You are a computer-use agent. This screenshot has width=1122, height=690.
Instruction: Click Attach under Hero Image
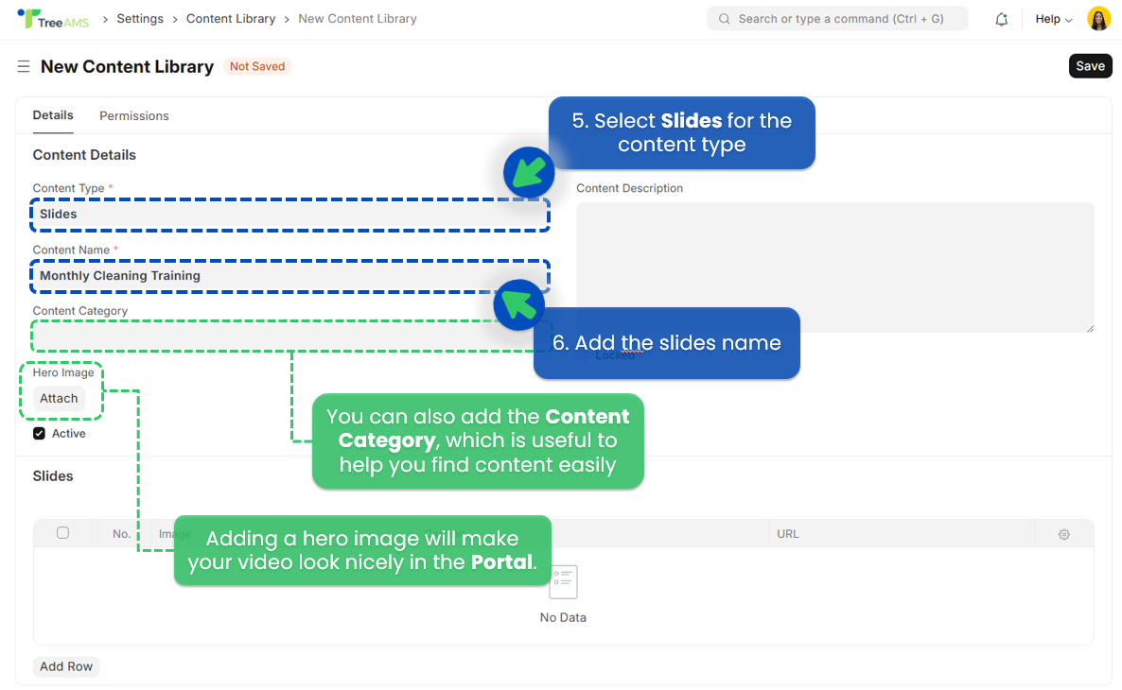pyautogui.click(x=59, y=398)
